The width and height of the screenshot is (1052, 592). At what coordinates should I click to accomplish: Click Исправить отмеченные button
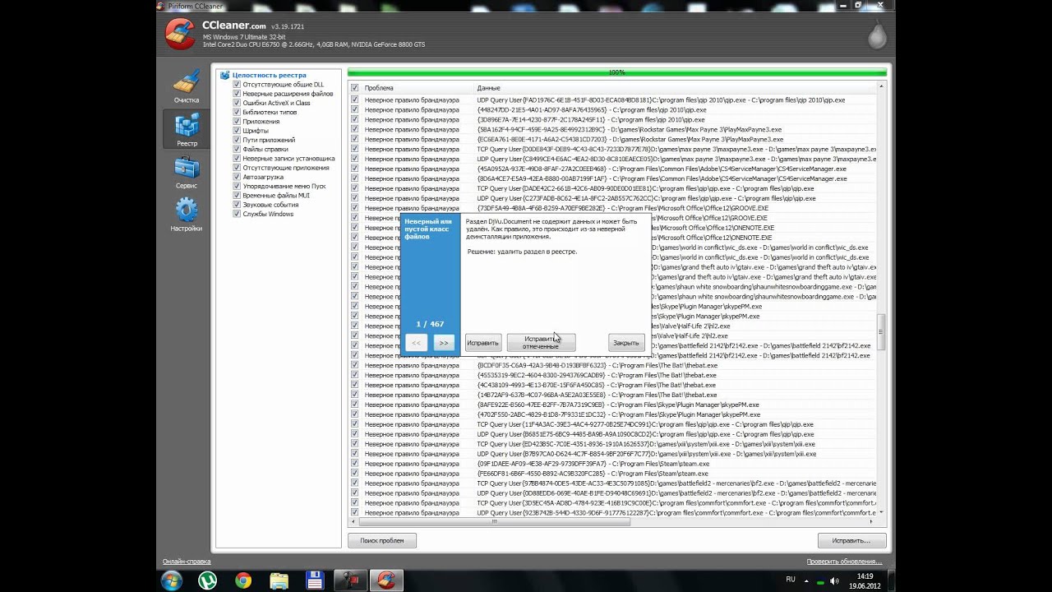[541, 343]
